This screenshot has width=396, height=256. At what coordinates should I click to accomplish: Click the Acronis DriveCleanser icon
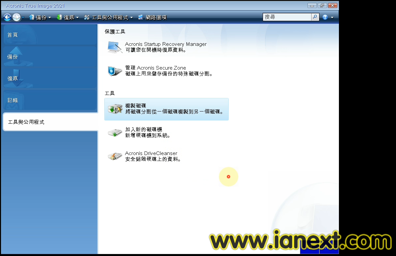(x=115, y=156)
